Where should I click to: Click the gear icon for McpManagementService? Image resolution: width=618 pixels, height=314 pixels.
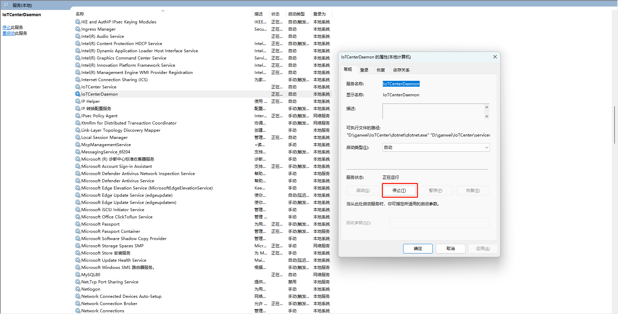(78, 144)
